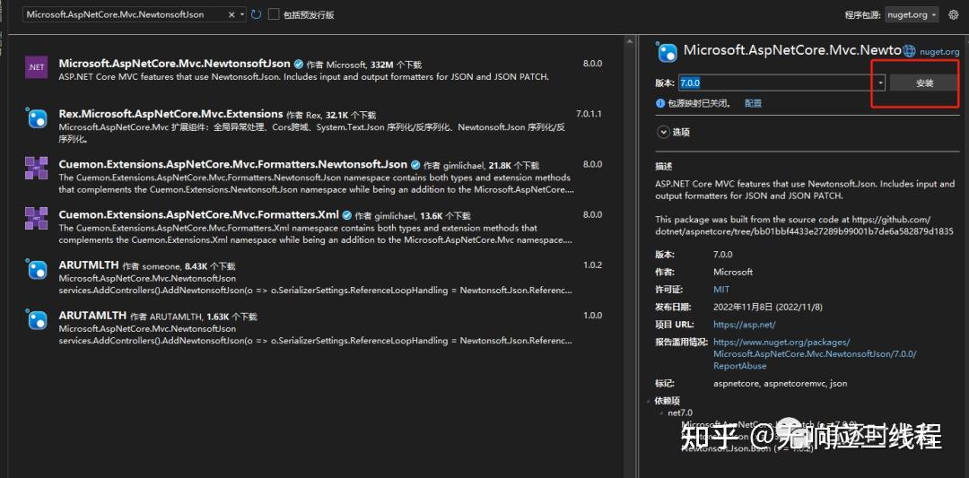This screenshot has width=969, height=478.
Task: Open the ReportAbuse nuget.org link
Action: 815,354
